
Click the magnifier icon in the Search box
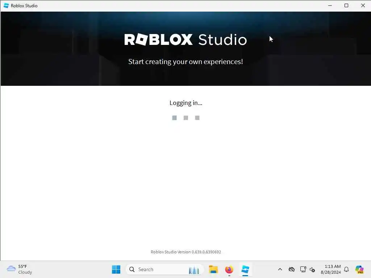point(132,269)
